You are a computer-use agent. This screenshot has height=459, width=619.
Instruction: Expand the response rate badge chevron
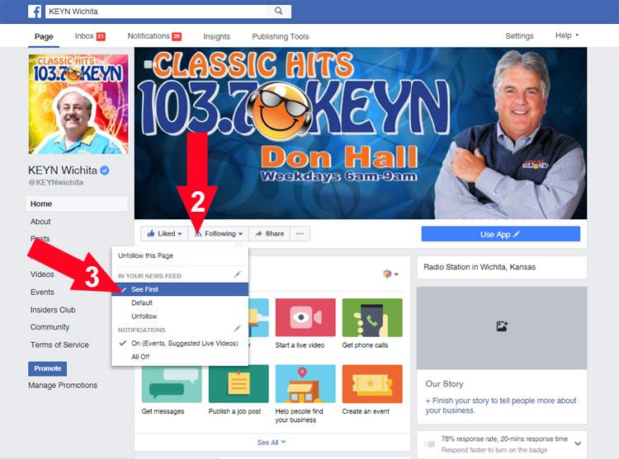pos(578,443)
